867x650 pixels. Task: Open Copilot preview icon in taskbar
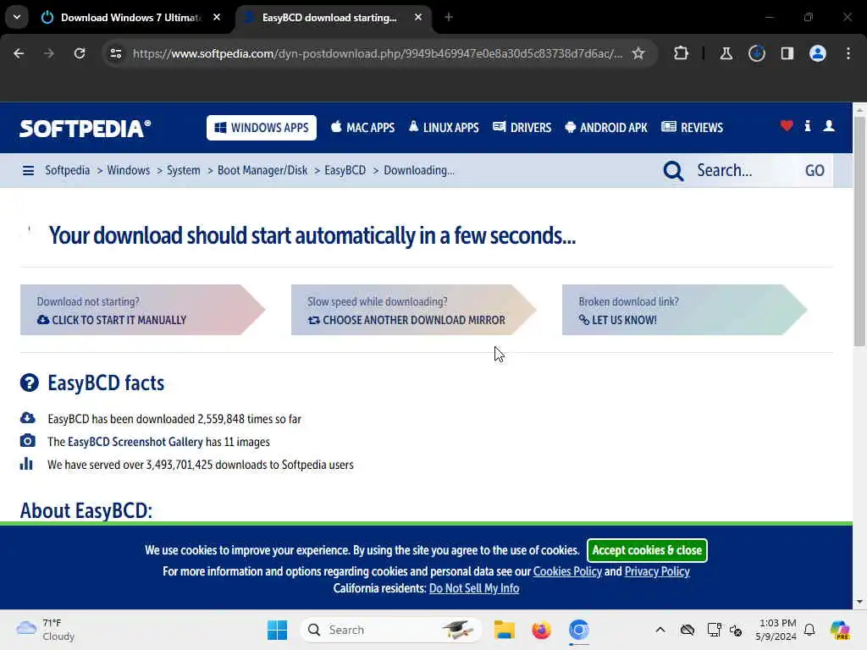pos(839,630)
